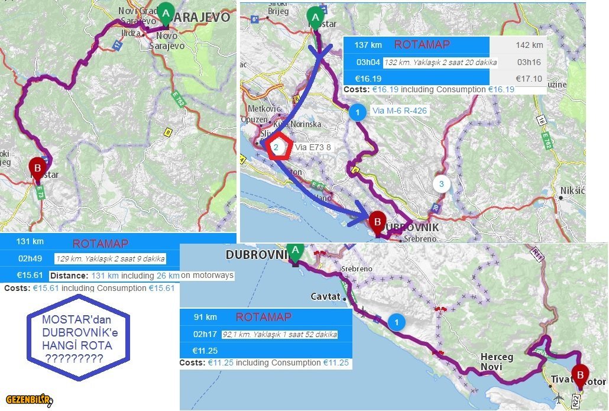Image resolution: width=609 pixels, height=411 pixels.
Task: Click the E 65 shield on the coast
Action: point(318,185)
